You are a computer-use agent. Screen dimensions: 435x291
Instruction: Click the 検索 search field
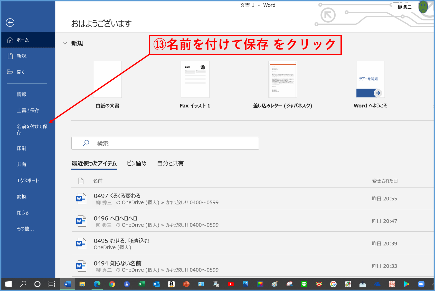165,143
